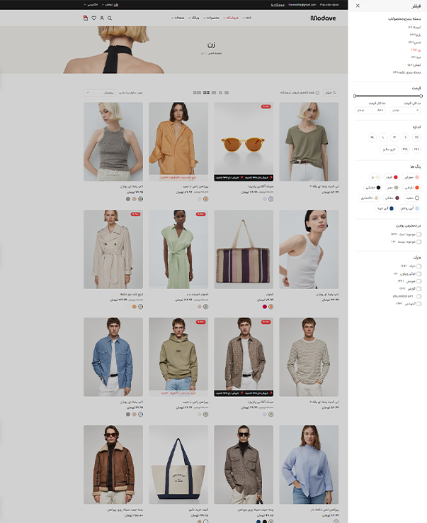Pick the white color filter chip
Screen dimensions: 427x523
pos(411,198)
